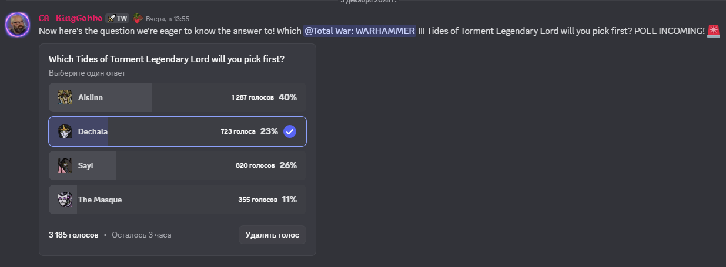
Task: Click The Masque portrait icon
Action: (65, 200)
